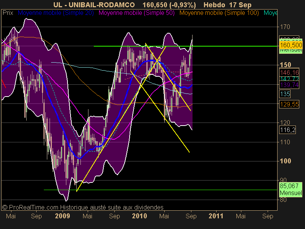The width and height of the screenshot is (305, 229).
Task: Select 2010 on the time axis
Action: [139, 216]
